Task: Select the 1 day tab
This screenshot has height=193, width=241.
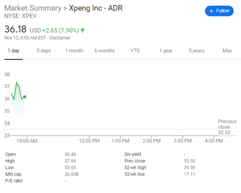Action: pos(14,50)
